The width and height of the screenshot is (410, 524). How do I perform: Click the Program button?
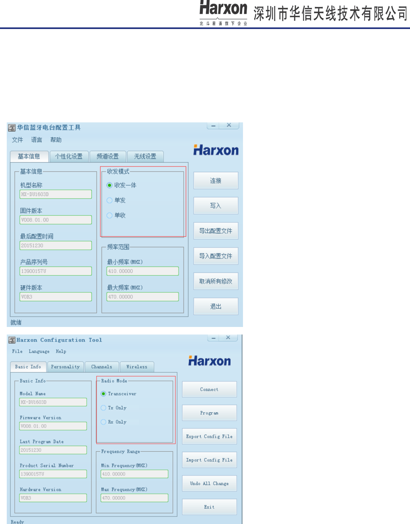[210, 413]
